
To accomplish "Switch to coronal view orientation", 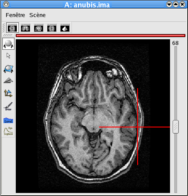I will (25, 28).
